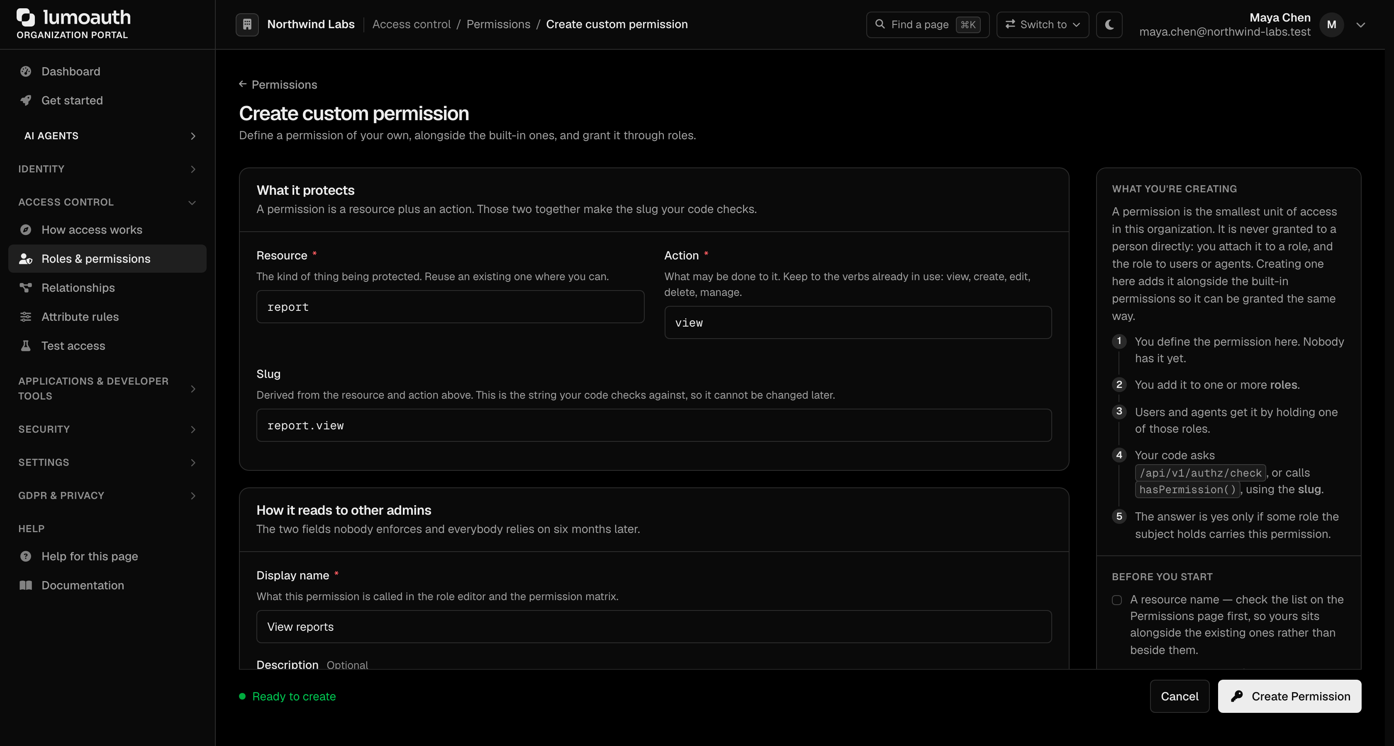
Task: Open the Dashboard page
Action: [107, 71]
